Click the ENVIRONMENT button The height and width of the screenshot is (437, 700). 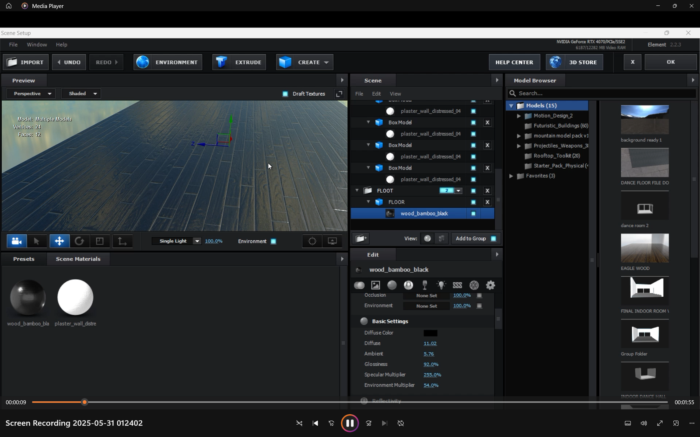click(x=168, y=62)
